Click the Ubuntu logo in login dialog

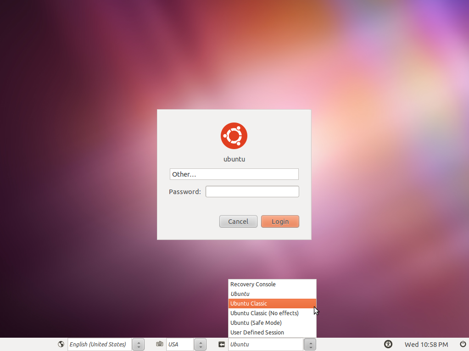[x=234, y=136]
